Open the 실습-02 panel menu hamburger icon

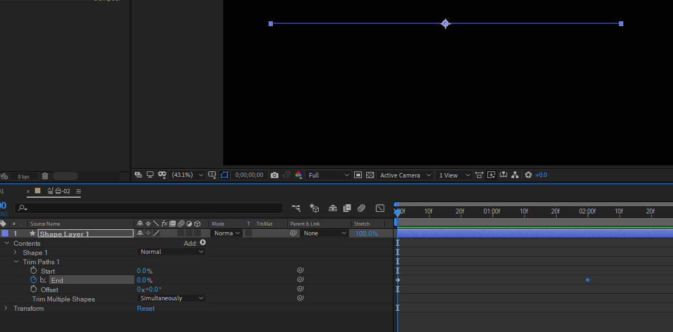(79, 191)
